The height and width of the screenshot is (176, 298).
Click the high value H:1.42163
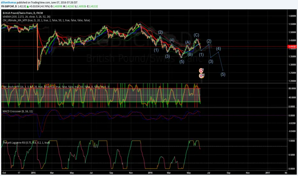(69, 6)
